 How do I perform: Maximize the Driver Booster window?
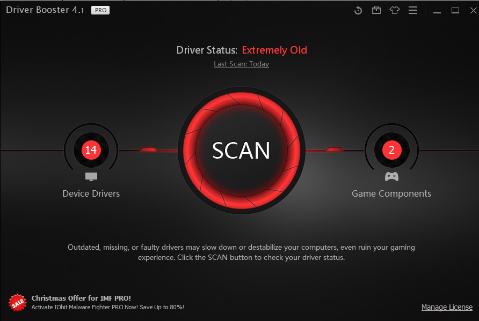(x=455, y=11)
